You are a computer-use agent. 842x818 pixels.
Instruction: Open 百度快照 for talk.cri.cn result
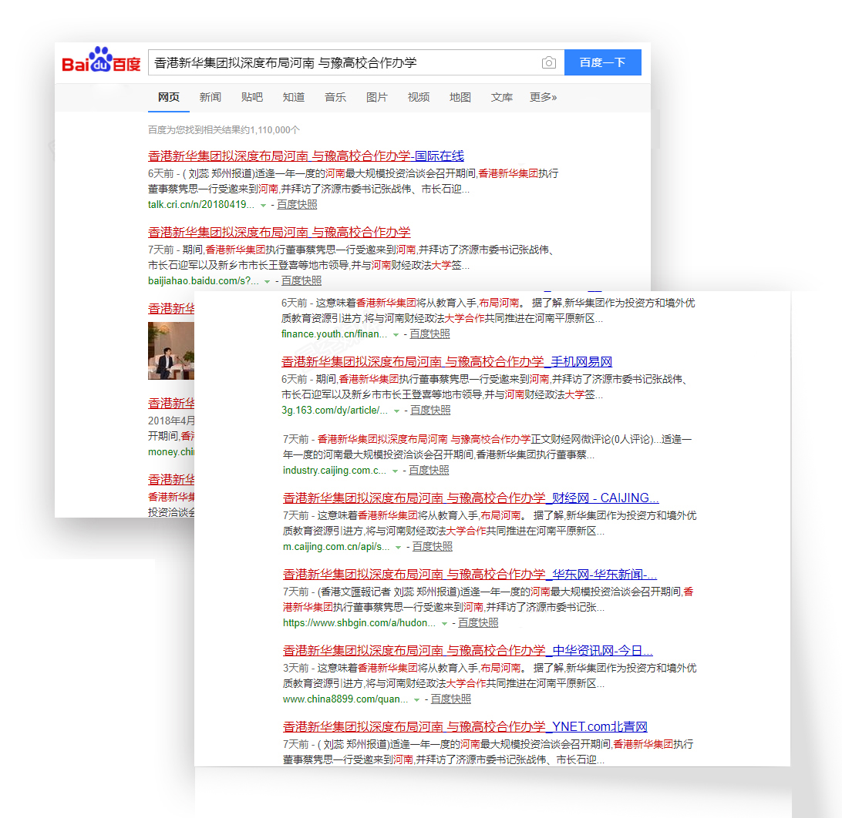(297, 204)
